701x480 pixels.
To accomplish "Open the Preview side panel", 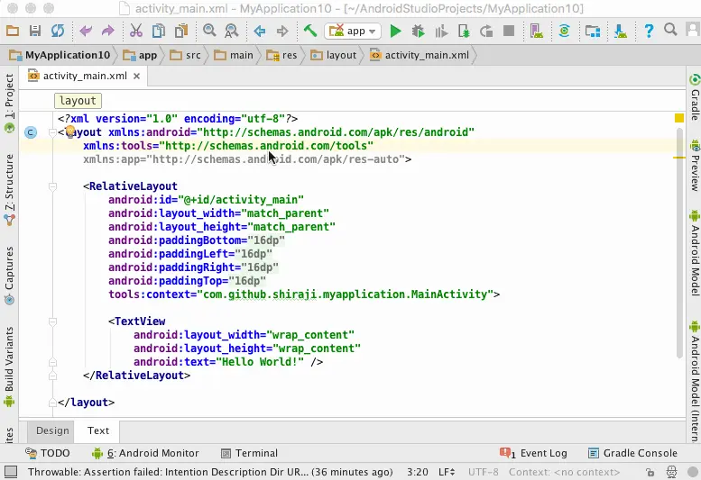I will click(695, 166).
